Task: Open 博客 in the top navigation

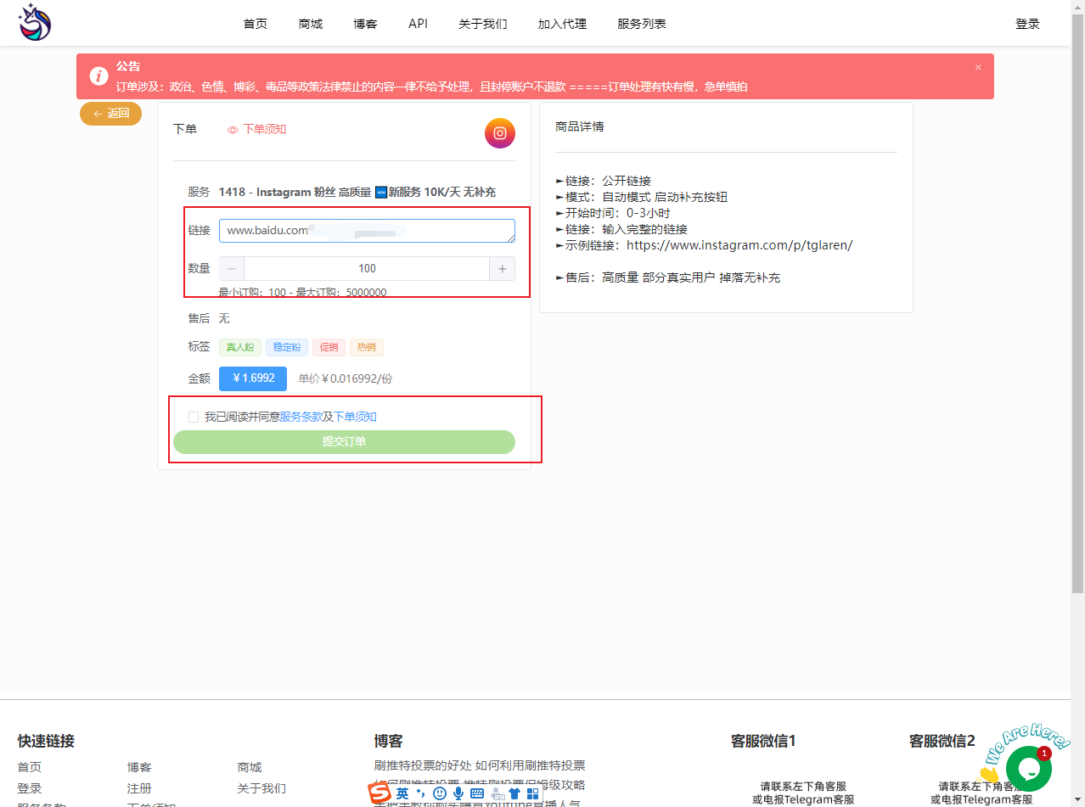Action: 366,24
